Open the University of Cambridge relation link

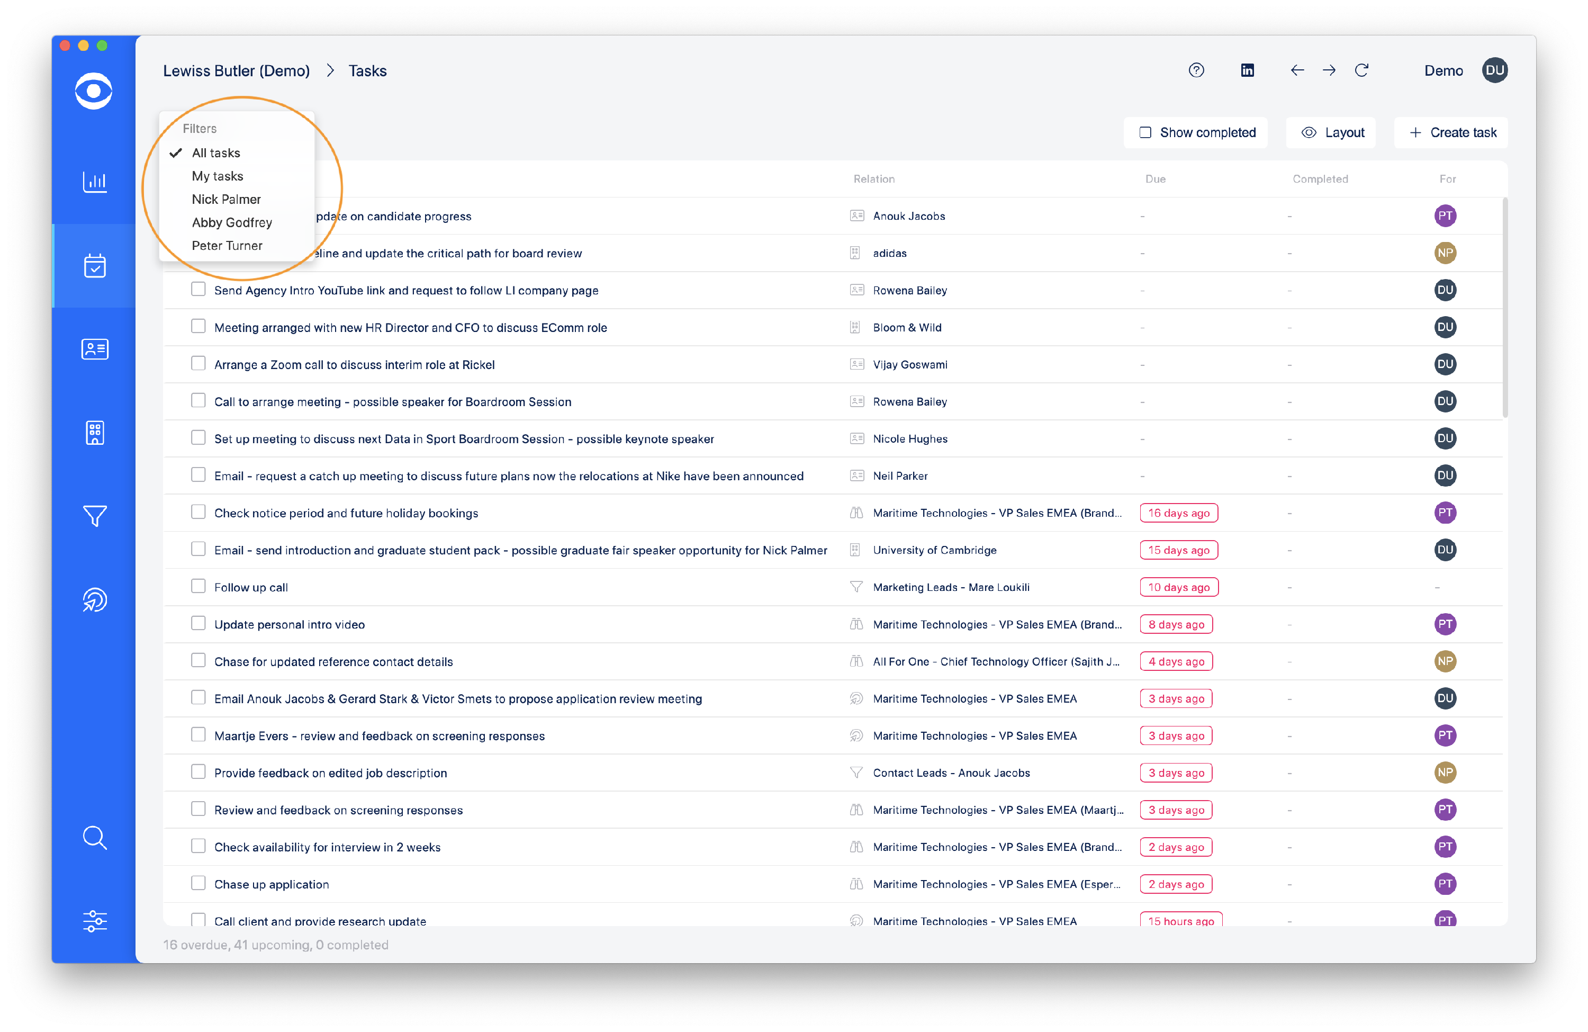coord(934,550)
